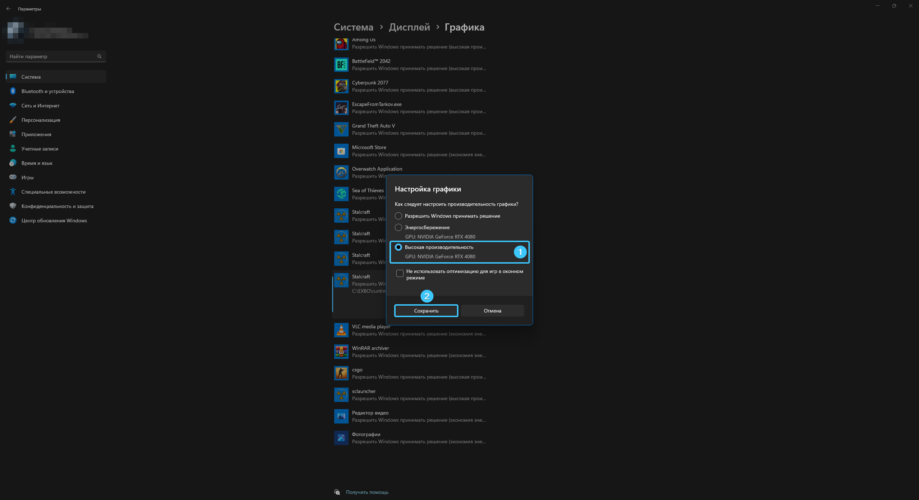Click the Редактор видео icon
The width and height of the screenshot is (919, 500).
click(341, 416)
